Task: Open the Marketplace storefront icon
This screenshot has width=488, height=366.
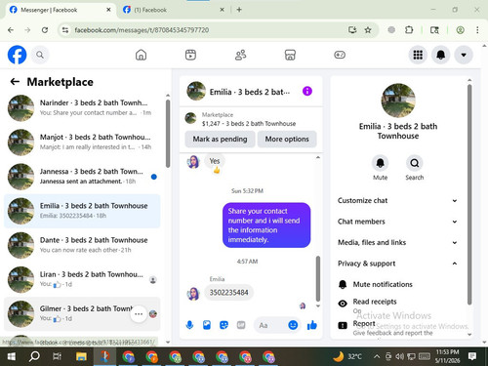Action: (x=290, y=55)
